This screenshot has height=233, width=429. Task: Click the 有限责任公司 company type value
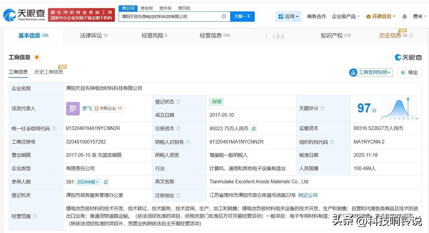[80, 169]
